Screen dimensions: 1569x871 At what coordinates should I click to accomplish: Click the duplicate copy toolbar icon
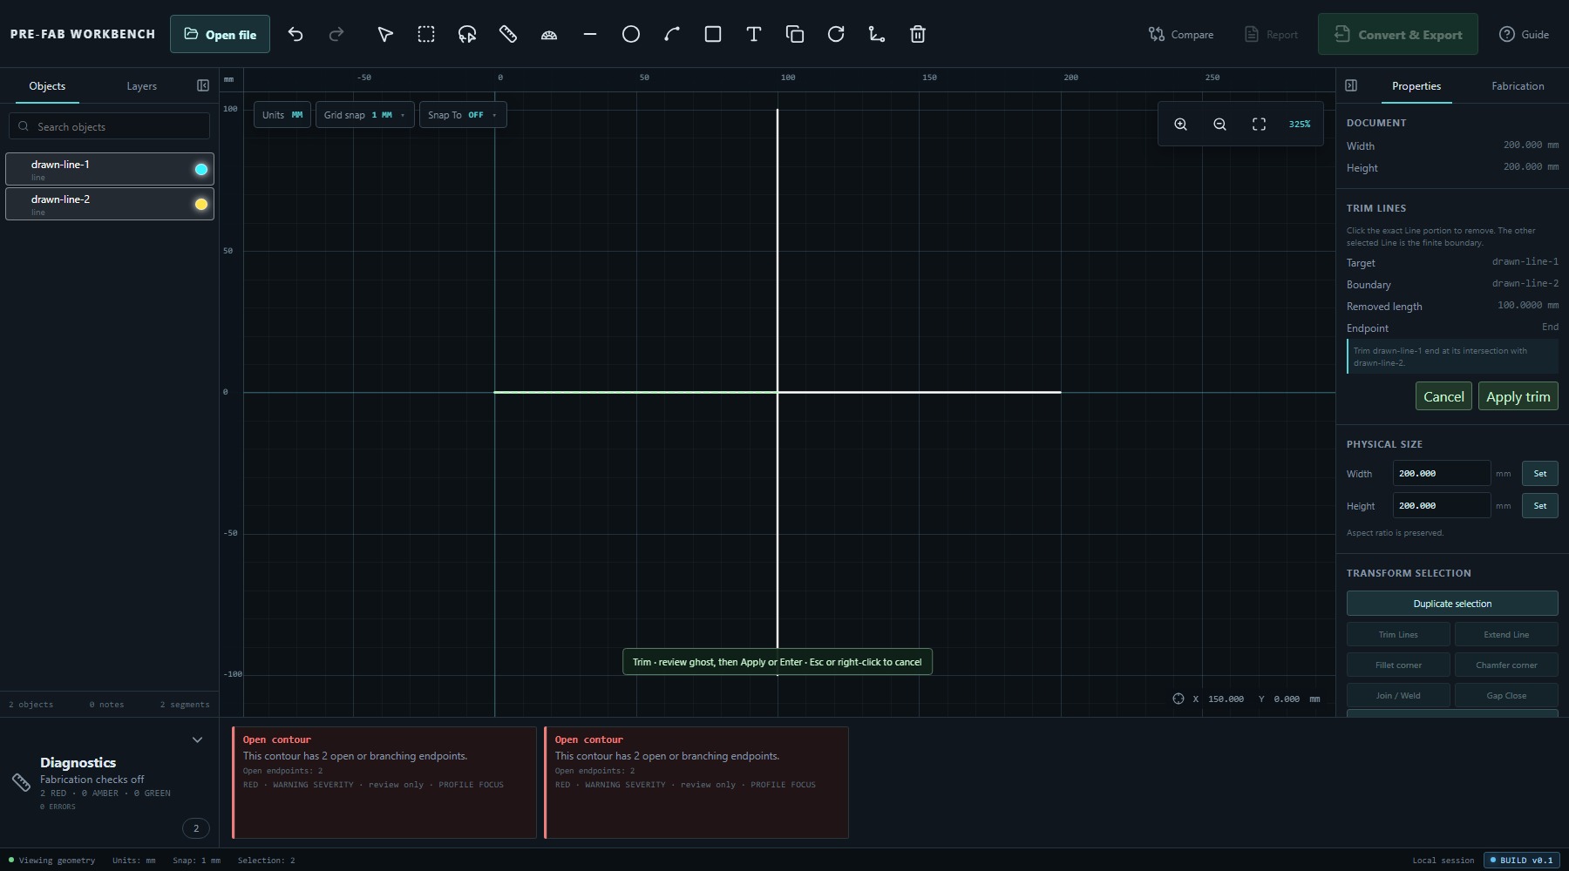pyautogui.click(x=795, y=34)
